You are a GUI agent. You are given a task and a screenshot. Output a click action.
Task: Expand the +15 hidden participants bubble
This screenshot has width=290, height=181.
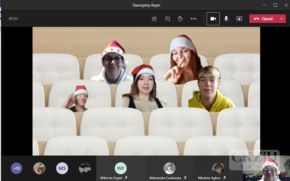coord(16,168)
